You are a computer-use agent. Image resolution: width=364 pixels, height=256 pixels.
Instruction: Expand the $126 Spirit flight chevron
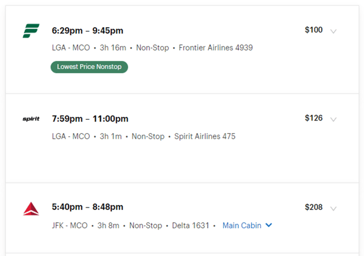(333, 119)
